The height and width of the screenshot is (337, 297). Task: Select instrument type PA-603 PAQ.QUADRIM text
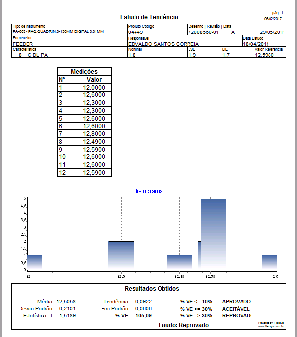point(58,31)
